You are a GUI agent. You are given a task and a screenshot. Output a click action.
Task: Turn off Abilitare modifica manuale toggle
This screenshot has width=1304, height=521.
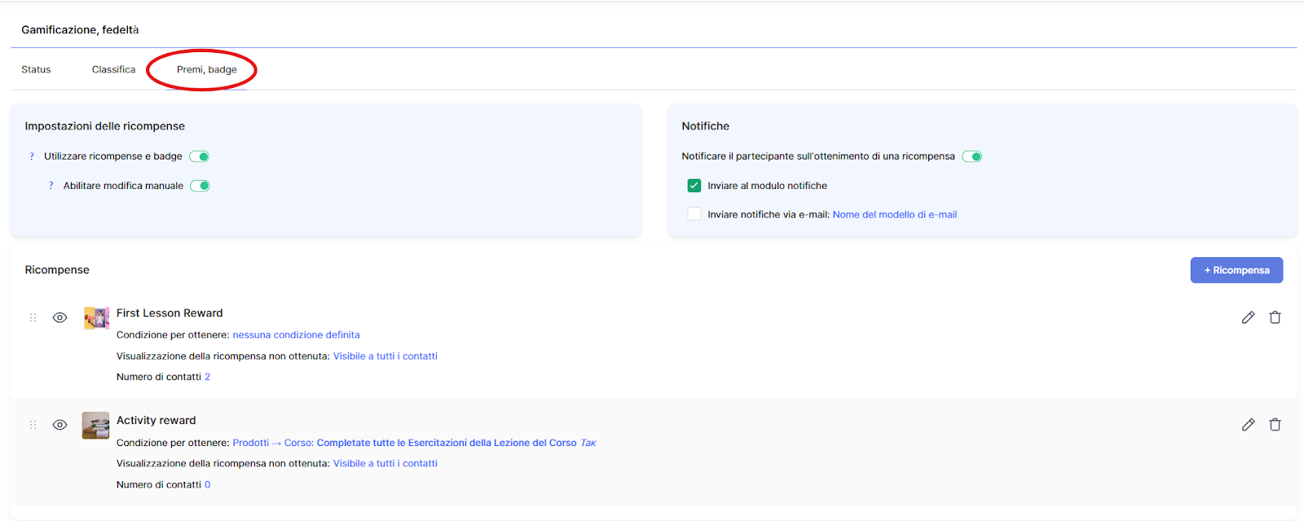pyautogui.click(x=200, y=186)
